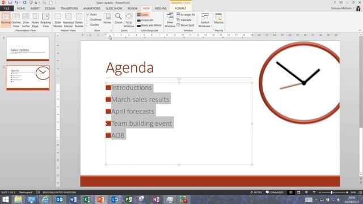Viewport: 363px width, 204px height.
Task: Open a New Window
Action: (x=170, y=20)
